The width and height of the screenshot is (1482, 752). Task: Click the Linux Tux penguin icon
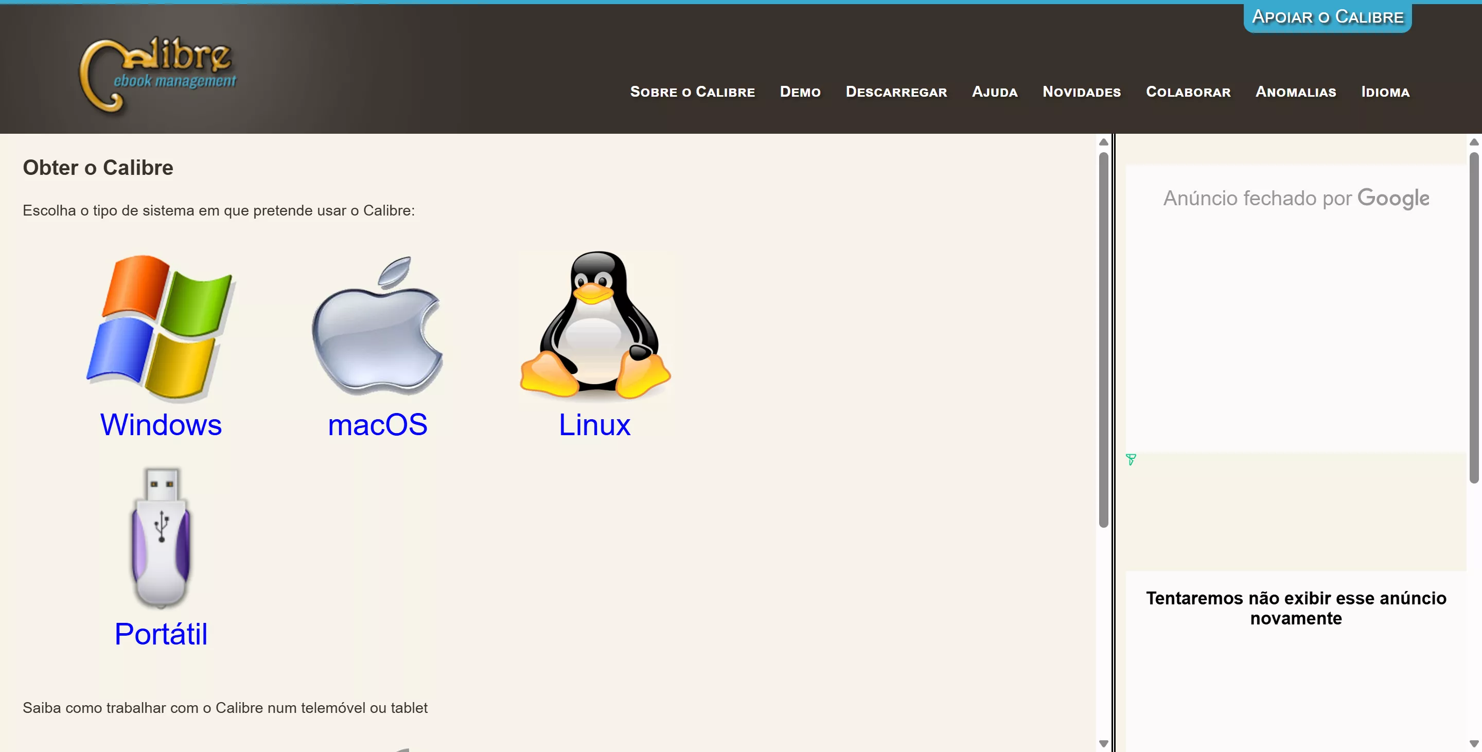[595, 326]
